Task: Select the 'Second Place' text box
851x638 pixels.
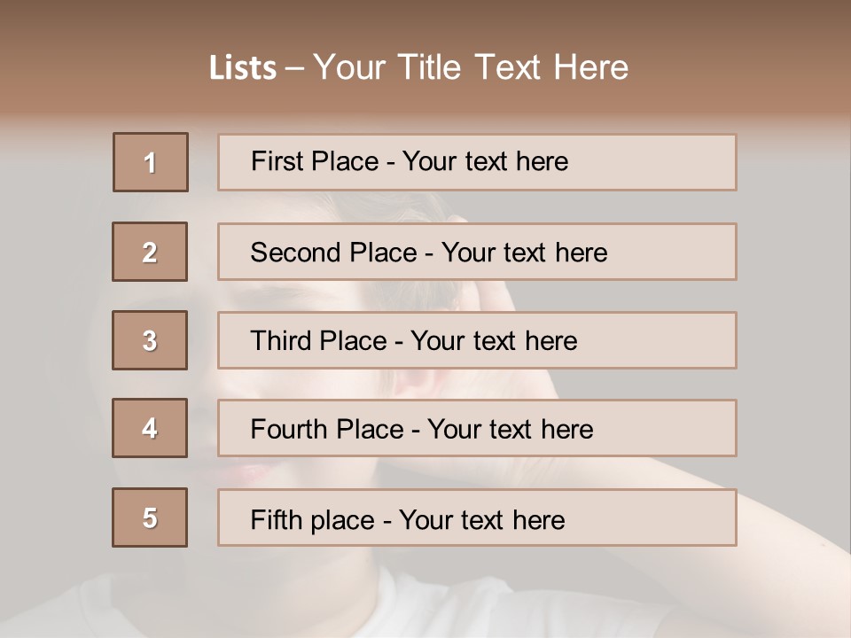Action: tap(477, 252)
